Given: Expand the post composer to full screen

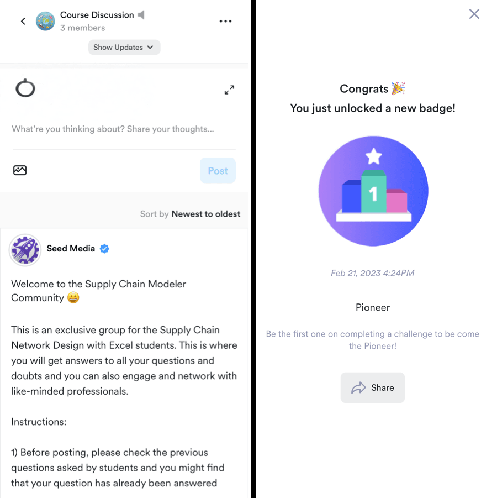Looking at the screenshot, I should pyautogui.click(x=229, y=90).
